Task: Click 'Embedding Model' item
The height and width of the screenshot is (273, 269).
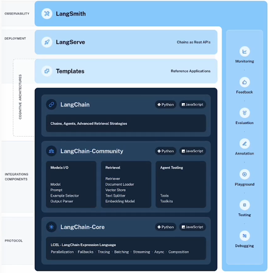Action: pos(120,201)
